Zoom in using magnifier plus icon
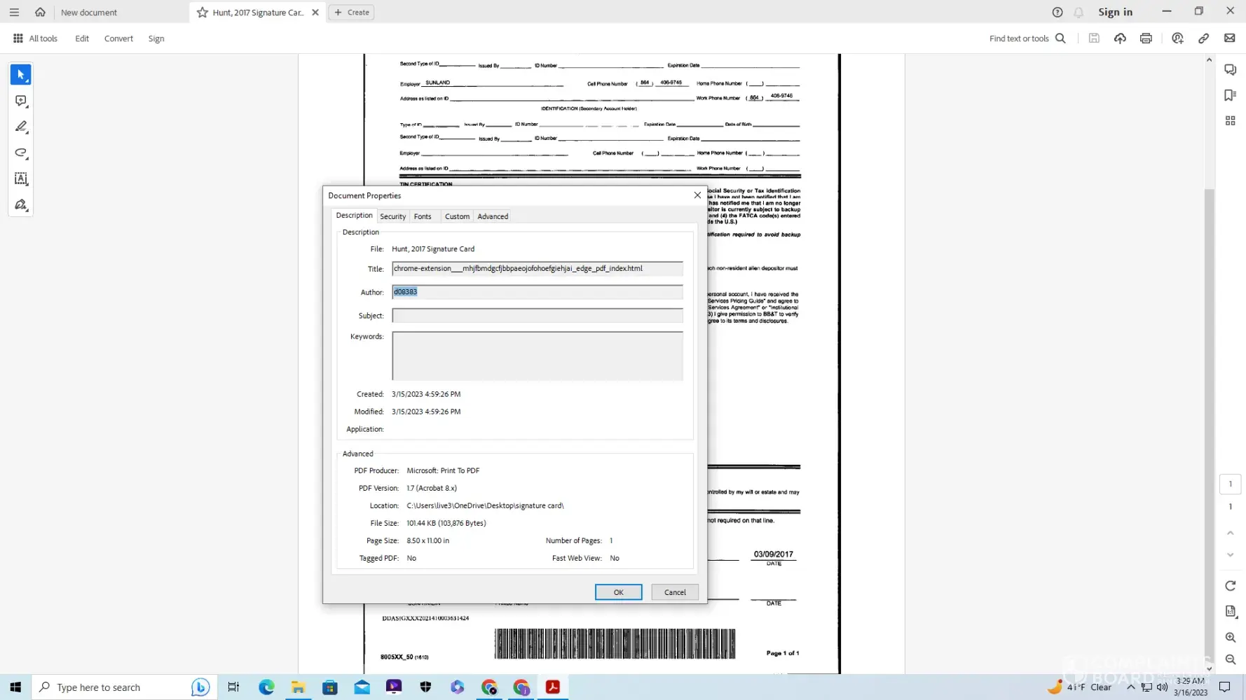 click(1230, 637)
